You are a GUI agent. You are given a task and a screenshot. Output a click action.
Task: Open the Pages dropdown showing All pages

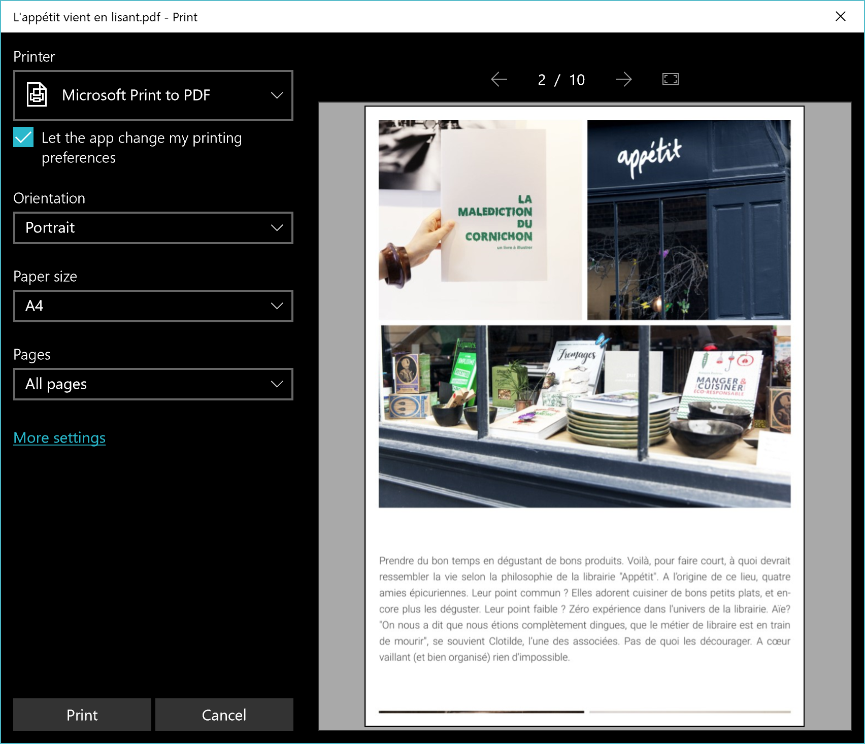pos(153,384)
